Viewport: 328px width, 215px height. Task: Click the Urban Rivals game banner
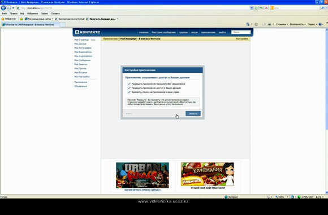143,175
